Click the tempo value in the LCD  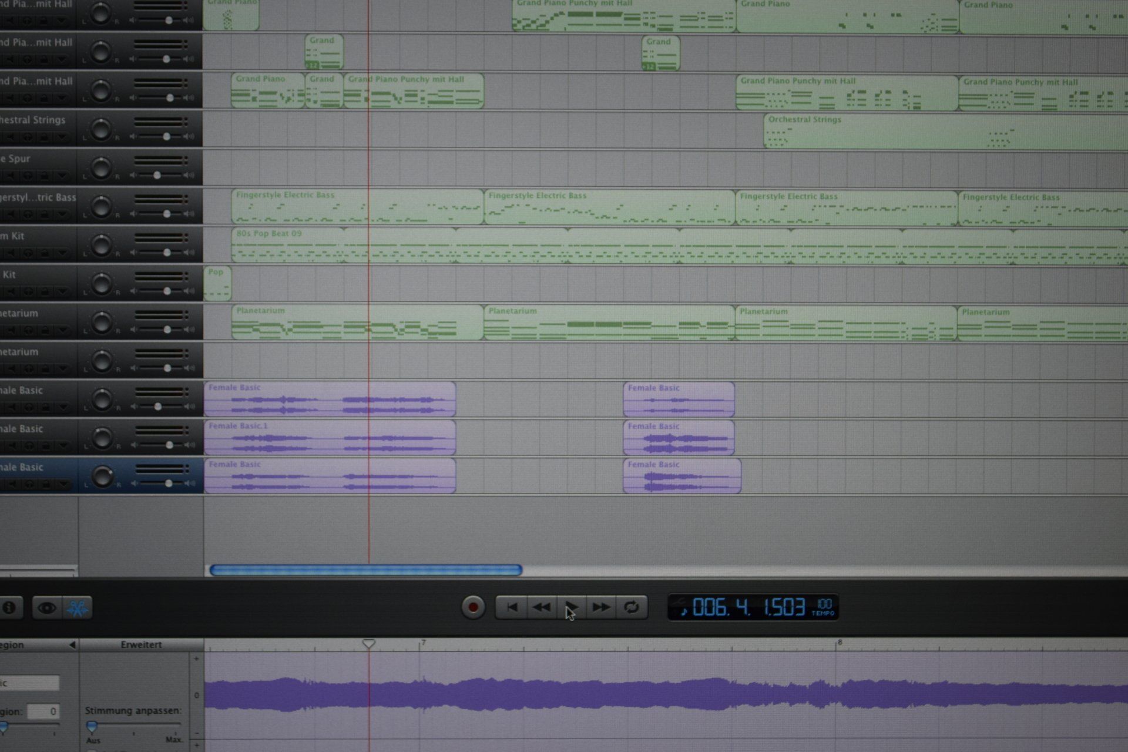[824, 605]
